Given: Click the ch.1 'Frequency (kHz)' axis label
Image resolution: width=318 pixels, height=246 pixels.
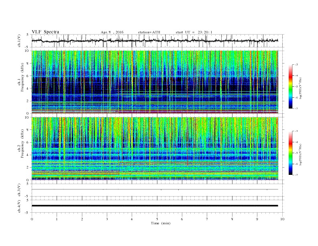Looking at the screenshot, I should [x=22, y=77].
